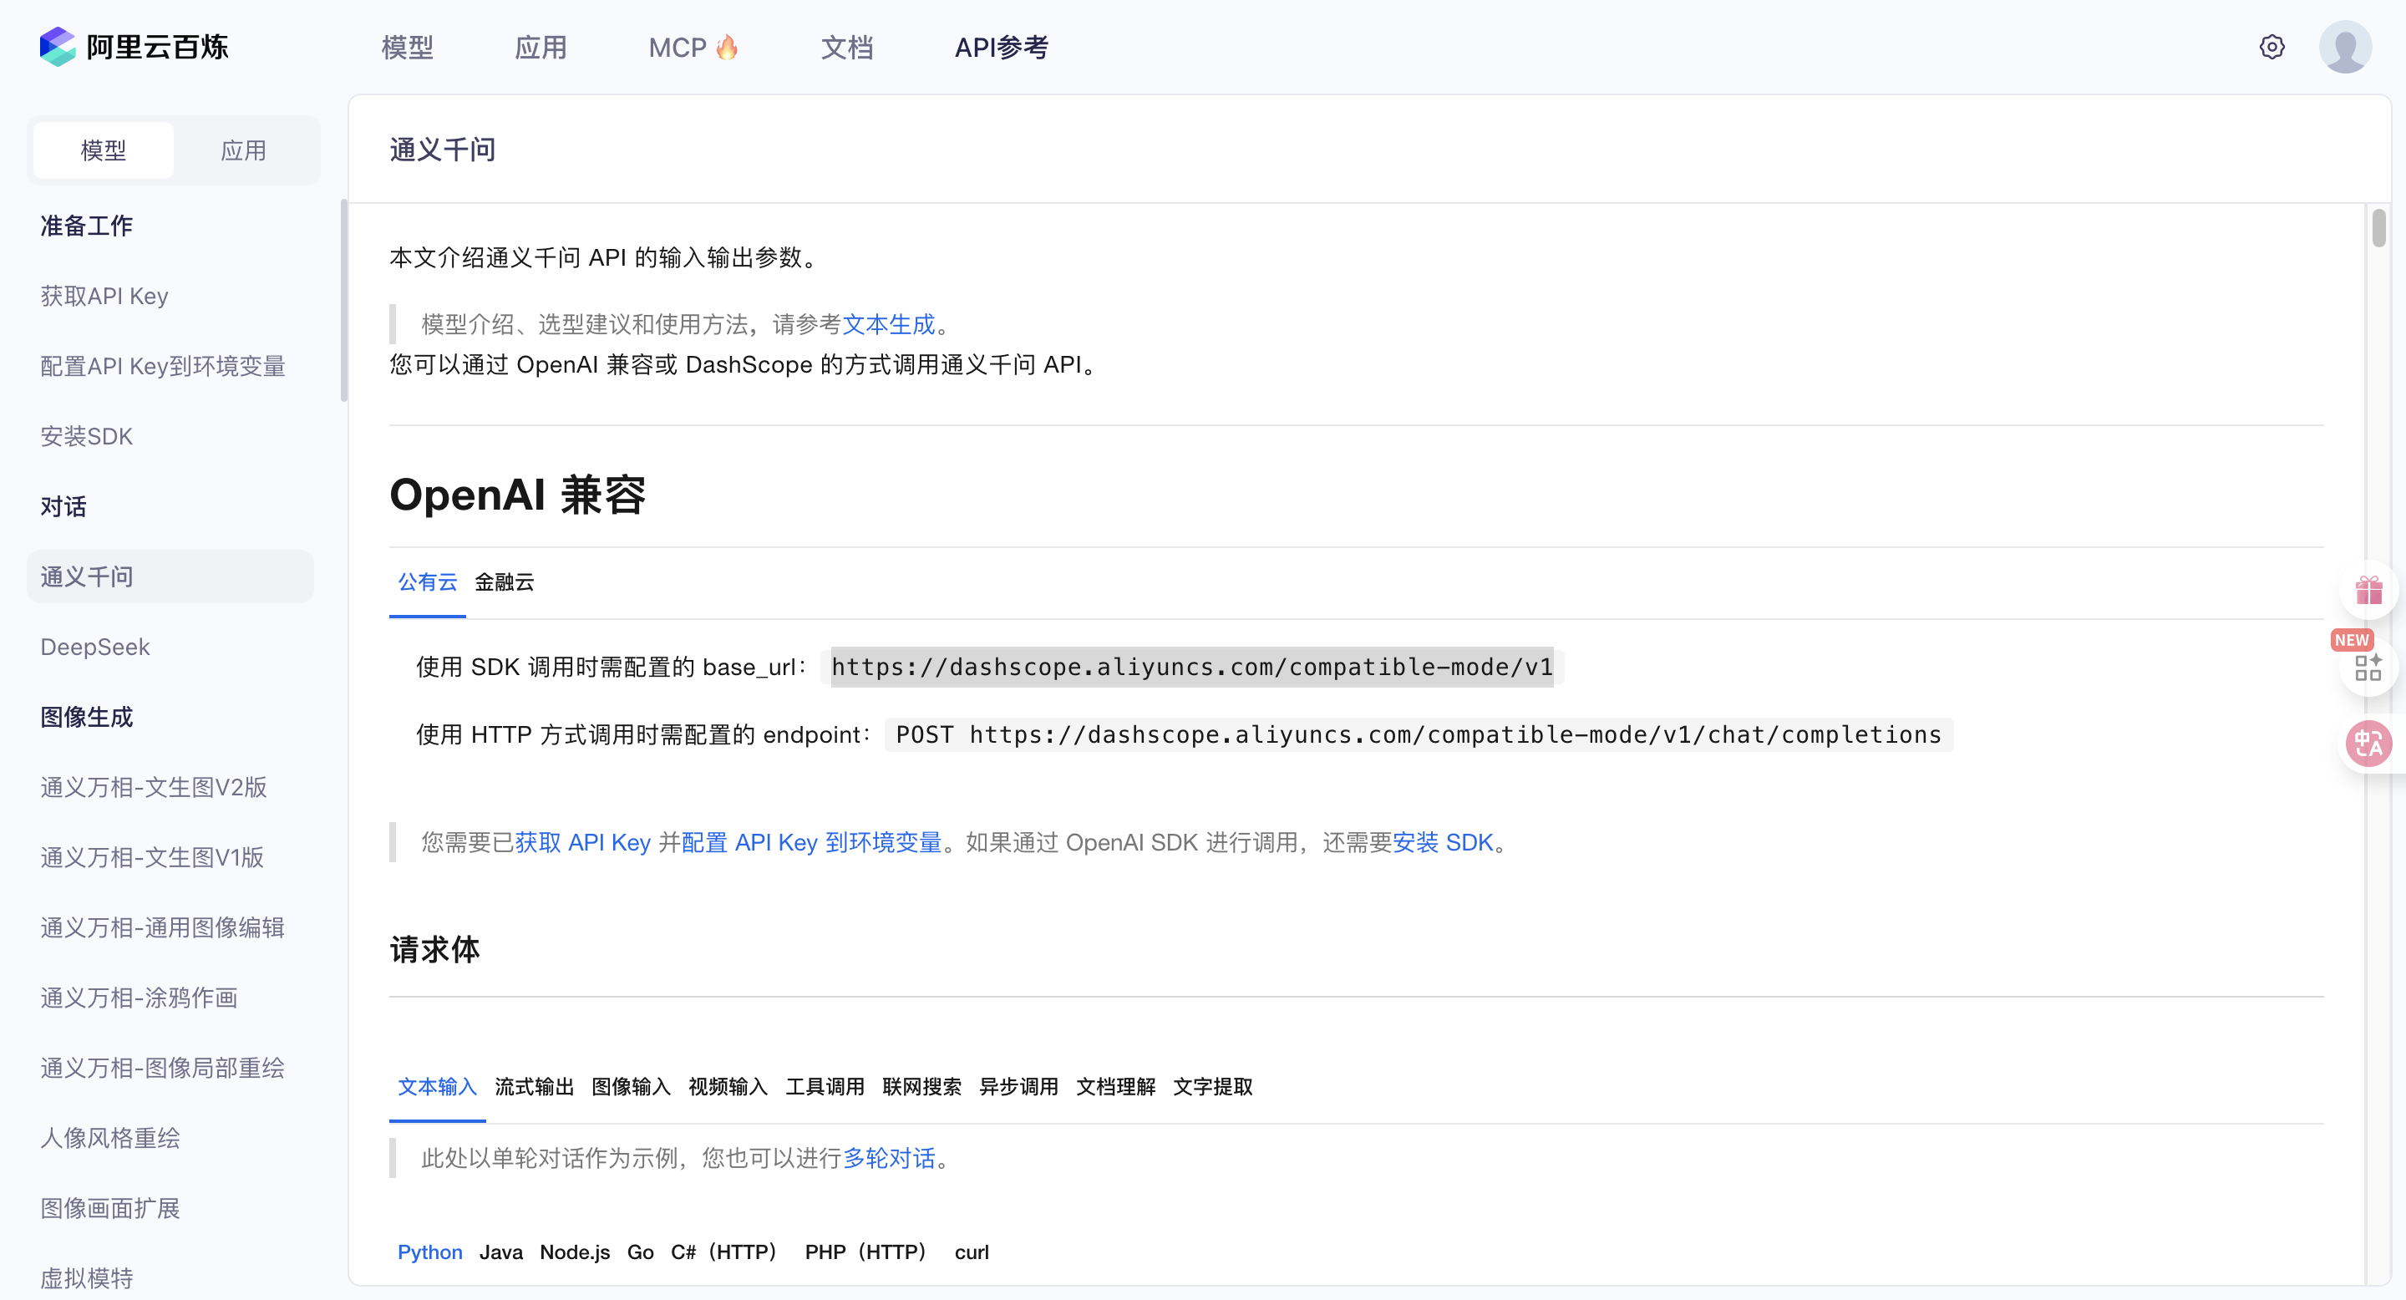Click the 阿里云百炼 logo icon
The height and width of the screenshot is (1300, 2406).
tap(57, 47)
